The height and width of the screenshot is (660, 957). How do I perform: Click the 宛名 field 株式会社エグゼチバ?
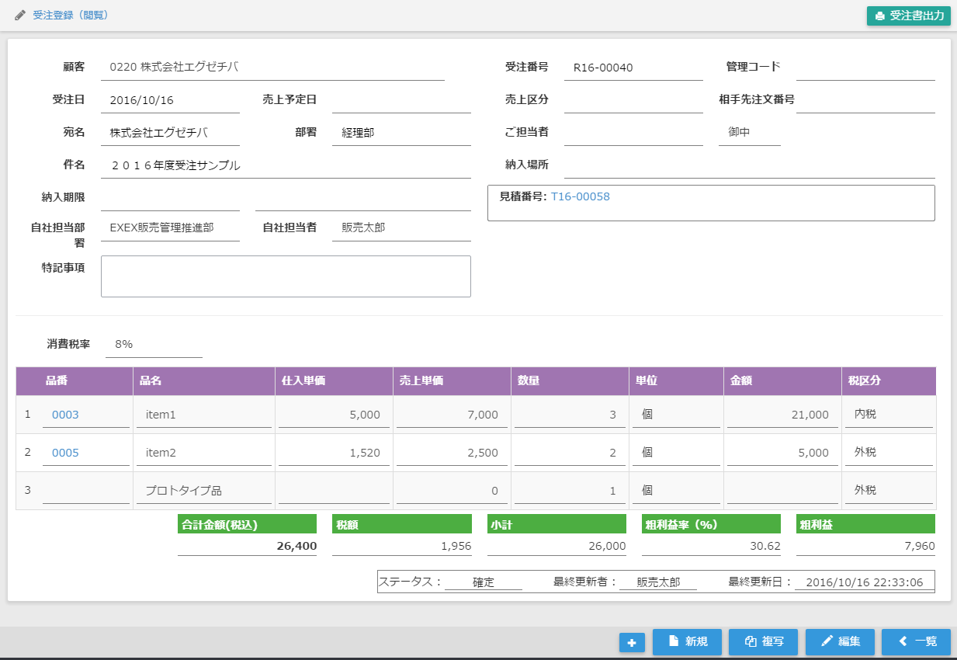170,133
